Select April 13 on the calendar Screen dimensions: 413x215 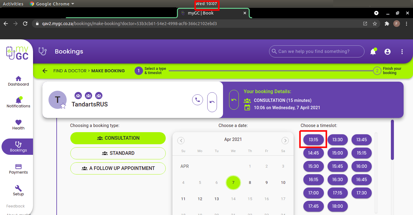coord(217,199)
